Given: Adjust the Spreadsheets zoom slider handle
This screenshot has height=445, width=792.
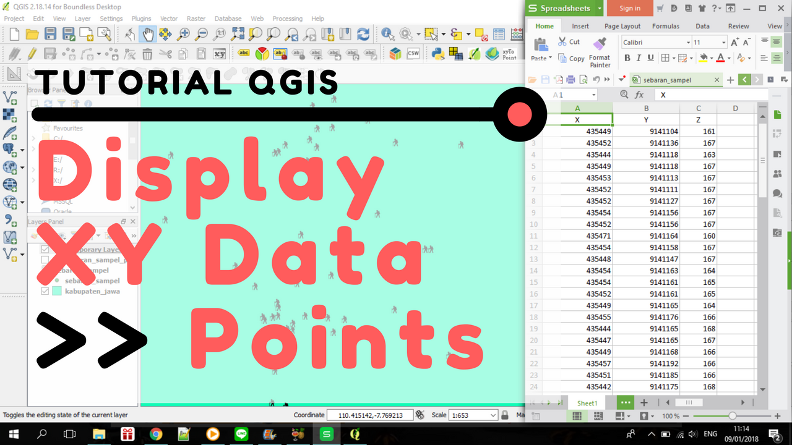Looking at the screenshot, I should point(733,416).
